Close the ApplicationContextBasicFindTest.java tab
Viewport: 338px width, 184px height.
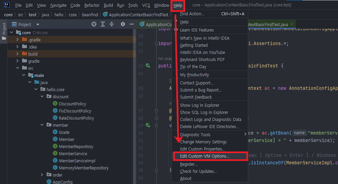tap(292, 24)
